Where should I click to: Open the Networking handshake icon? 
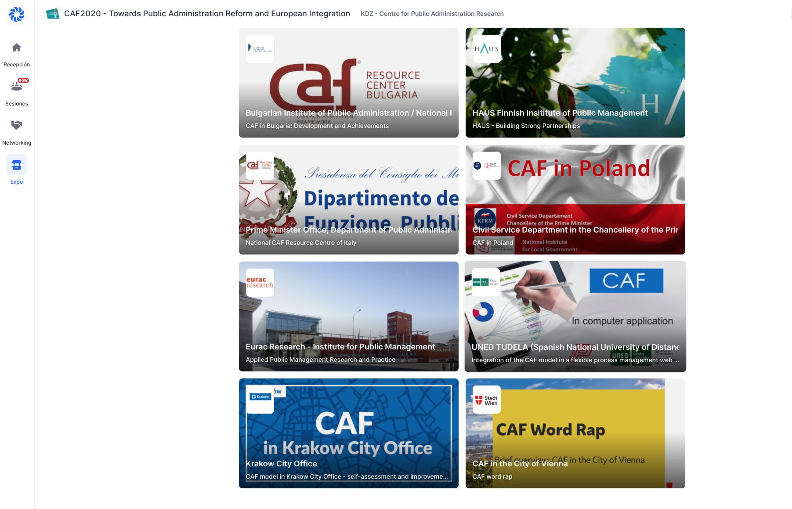(x=17, y=125)
